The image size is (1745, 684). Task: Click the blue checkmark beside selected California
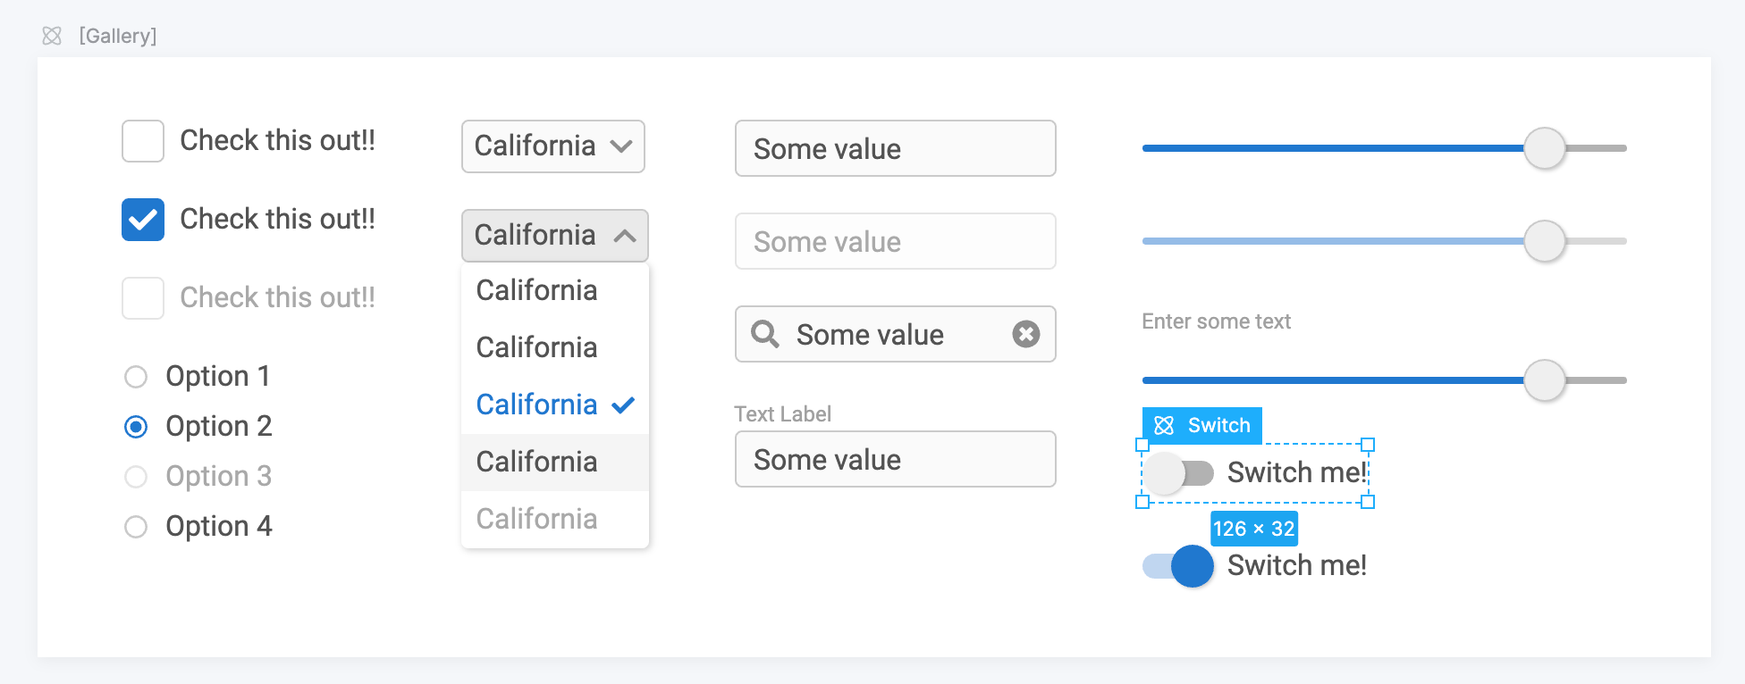coord(623,405)
